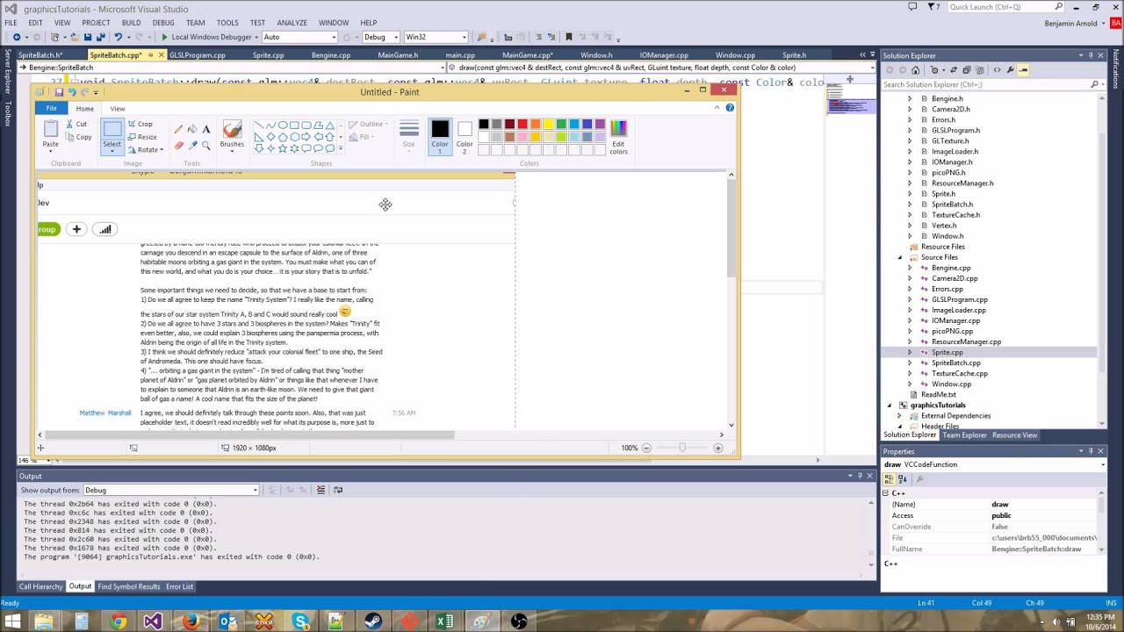The width and height of the screenshot is (1124, 632).
Task: Open the Bengine::SpriteBatch scope dropdown
Action: (x=233, y=68)
